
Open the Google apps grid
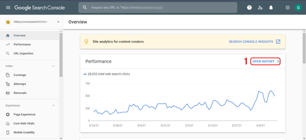tap(287, 7)
